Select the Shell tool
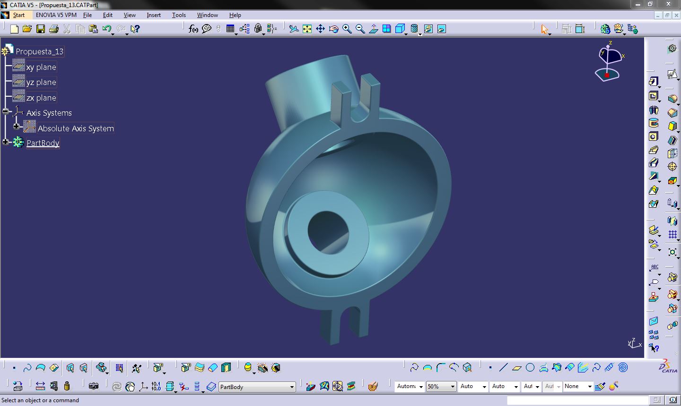This screenshot has height=406, width=681. point(672,140)
